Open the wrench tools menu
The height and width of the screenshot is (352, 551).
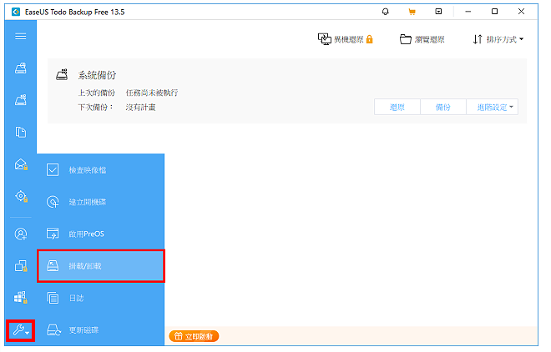pyautogui.click(x=20, y=329)
